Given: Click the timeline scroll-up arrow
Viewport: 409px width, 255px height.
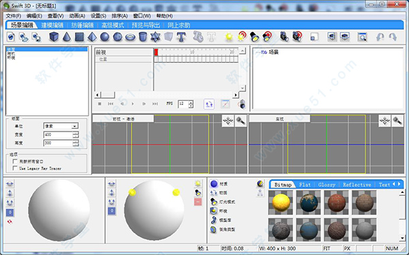Looking at the screenshot, I should click(242, 50).
